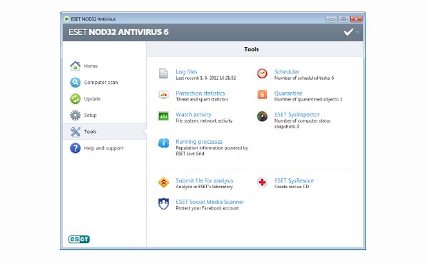The image size is (428, 263).
Task: Go to Home section
Action: point(91,66)
